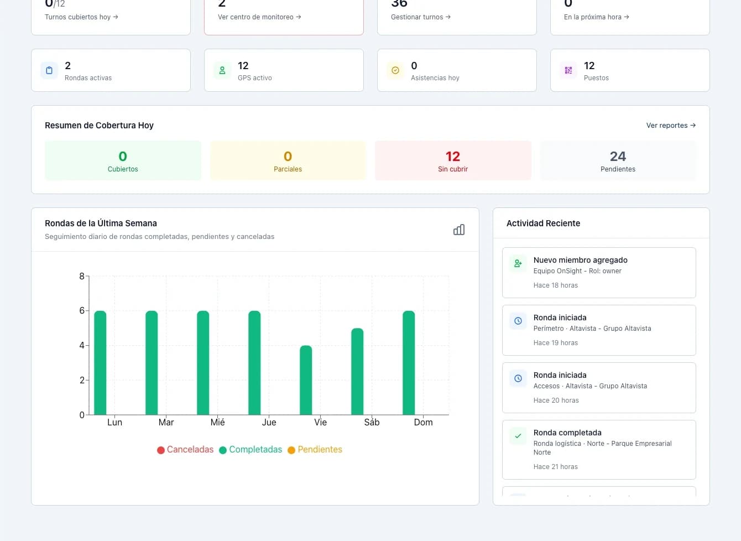Toggle Completadas legend entry
This screenshot has width=741, height=541.
click(251, 450)
